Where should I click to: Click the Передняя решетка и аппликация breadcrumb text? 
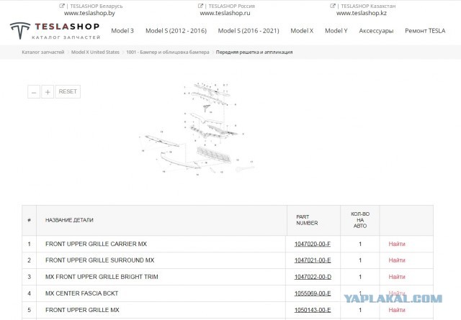(x=254, y=52)
